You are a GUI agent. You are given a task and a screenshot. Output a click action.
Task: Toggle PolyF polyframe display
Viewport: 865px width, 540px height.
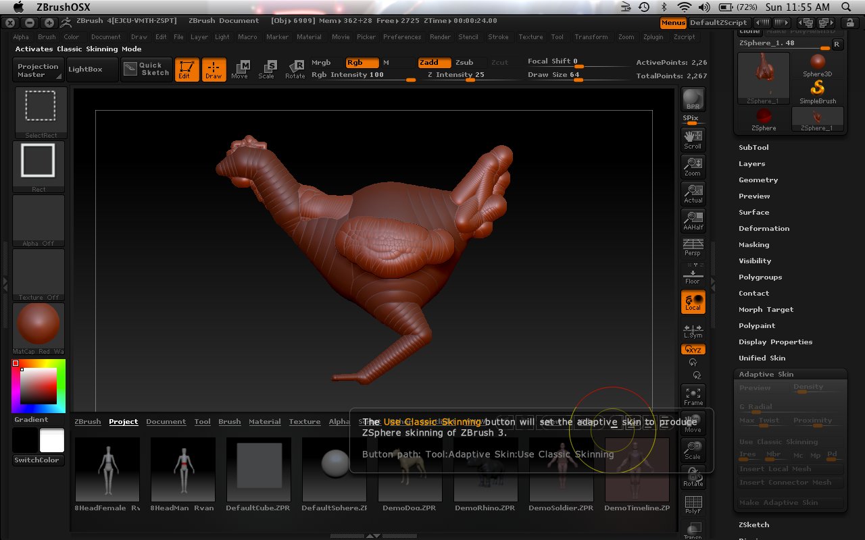(x=693, y=504)
